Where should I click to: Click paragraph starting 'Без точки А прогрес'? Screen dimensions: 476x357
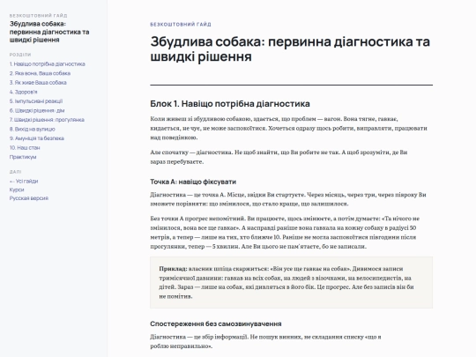[285, 233]
